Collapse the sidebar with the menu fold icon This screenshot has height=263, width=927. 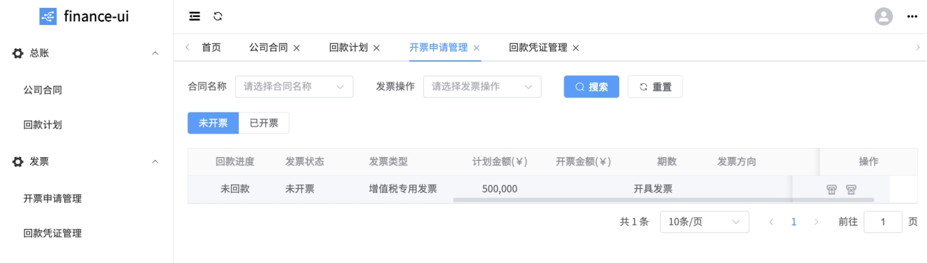click(x=194, y=16)
